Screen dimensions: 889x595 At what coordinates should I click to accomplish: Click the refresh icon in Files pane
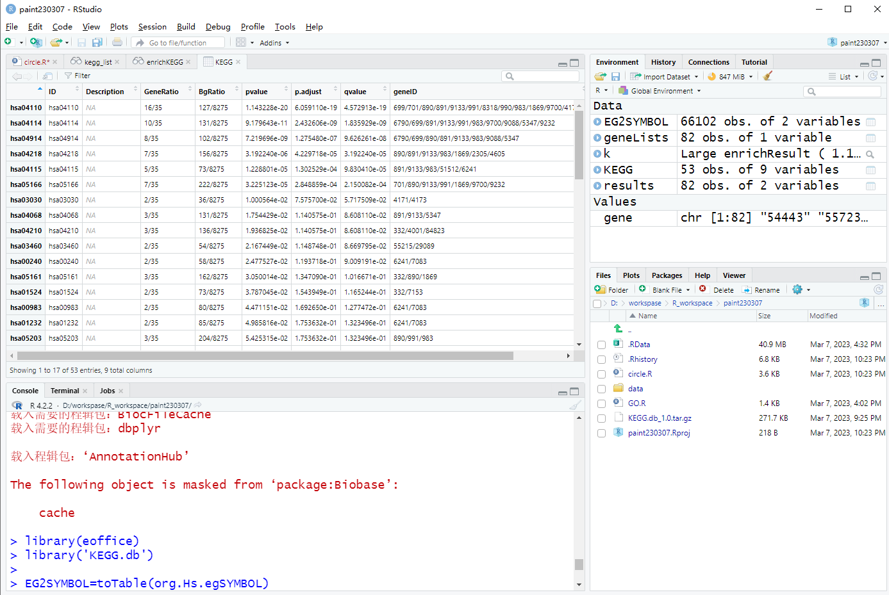[878, 289]
